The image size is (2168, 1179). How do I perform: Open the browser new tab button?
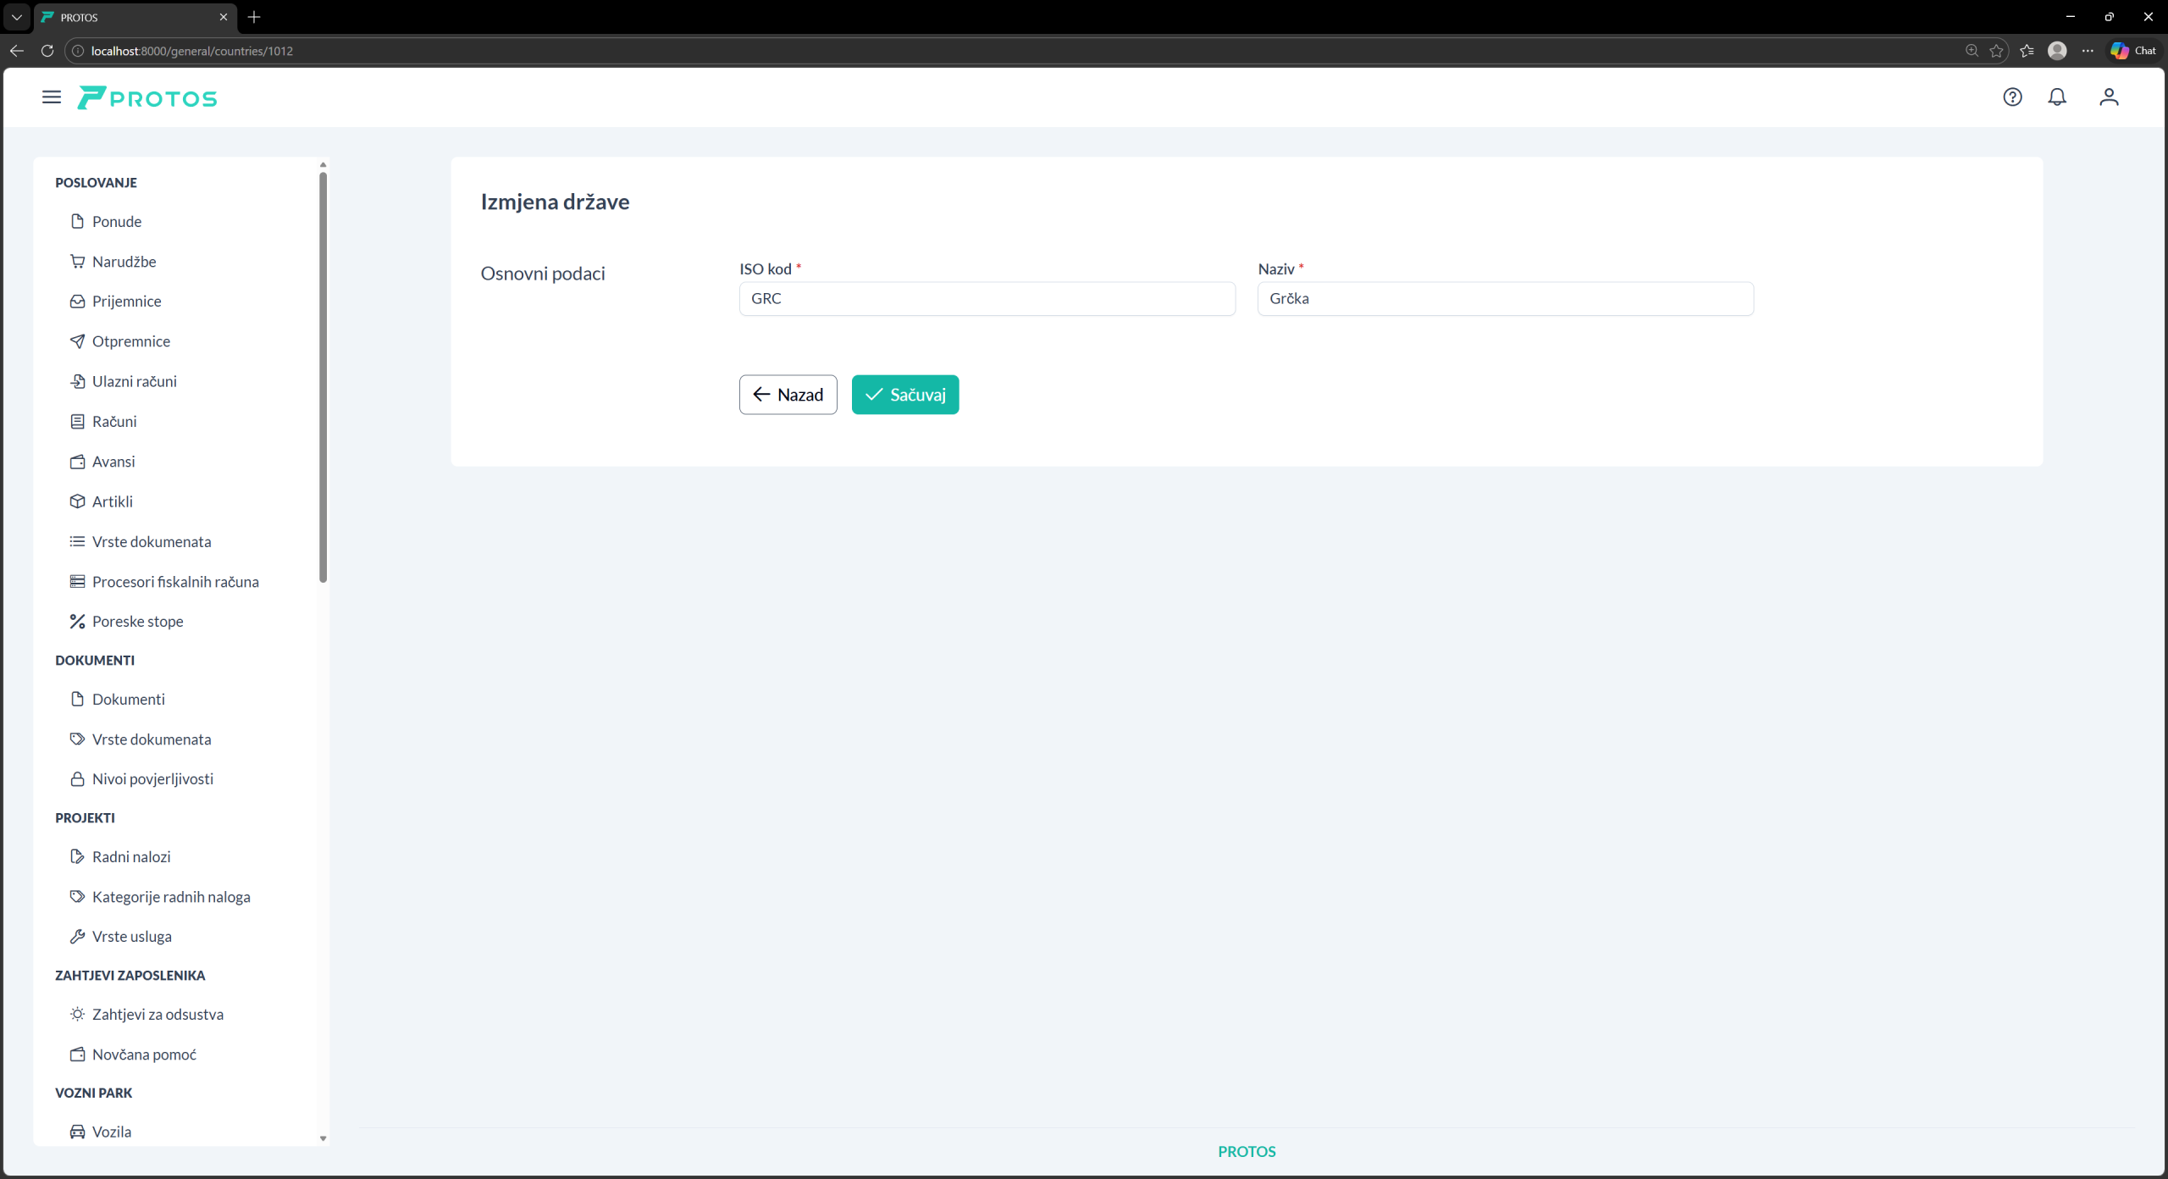coord(254,17)
